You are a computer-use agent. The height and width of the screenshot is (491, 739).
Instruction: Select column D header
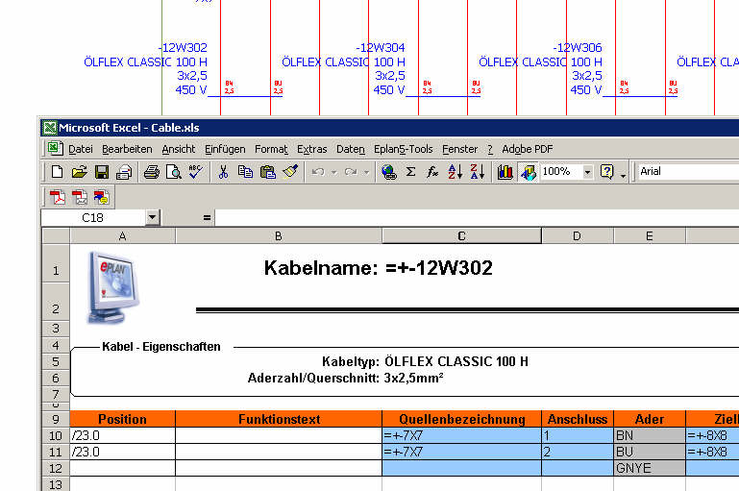[578, 236]
